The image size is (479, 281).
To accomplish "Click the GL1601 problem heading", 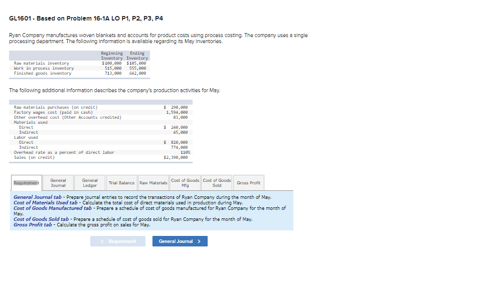I will tap(86, 19).
